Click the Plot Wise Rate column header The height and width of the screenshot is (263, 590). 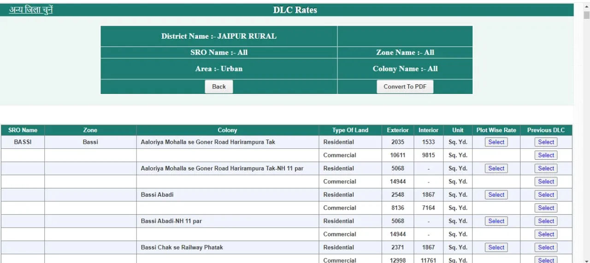(496, 130)
